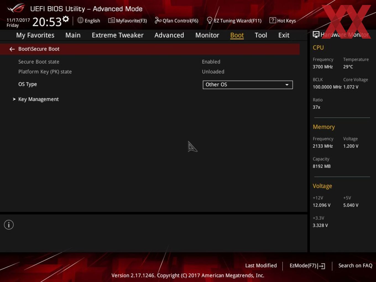The image size is (376, 282).
Task: Click memory frequency 2133 MHz
Action: (323, 146)
